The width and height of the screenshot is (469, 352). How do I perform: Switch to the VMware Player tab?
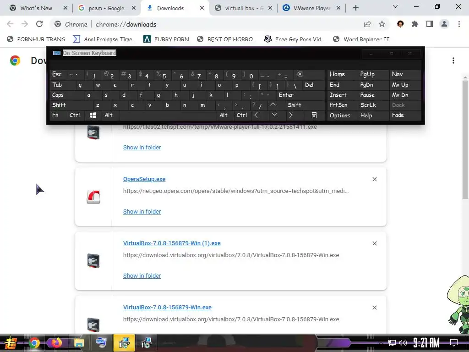point(312,8)
